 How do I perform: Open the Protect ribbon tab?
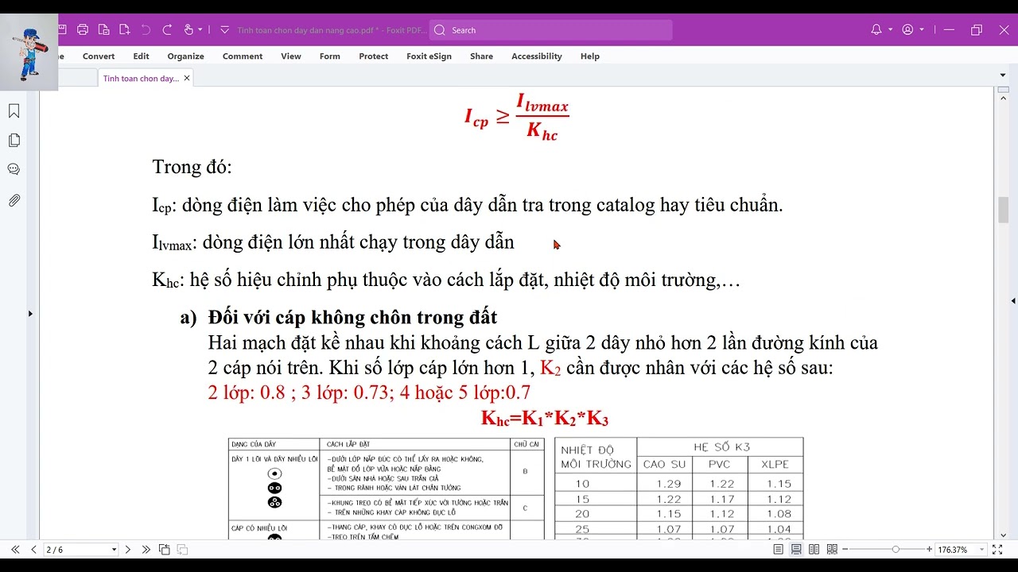coord(374,56)
